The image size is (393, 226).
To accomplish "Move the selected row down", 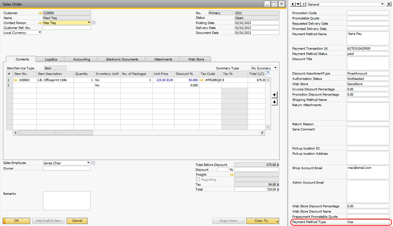I will 275,102.
